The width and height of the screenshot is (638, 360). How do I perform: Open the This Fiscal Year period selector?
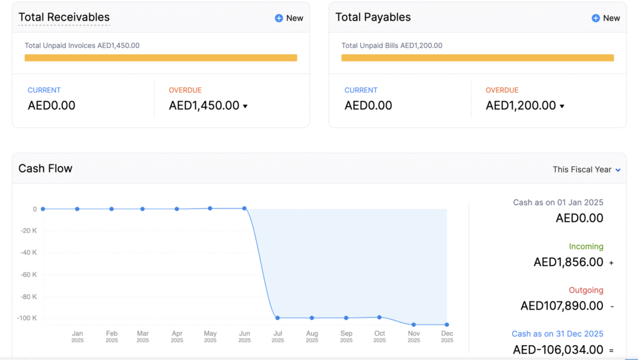click(586, 169)
